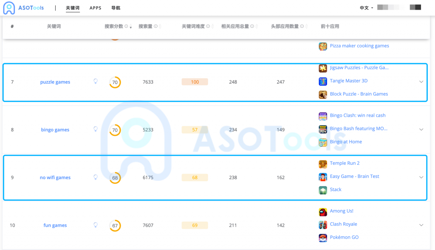Expand the fun games row chevron
435x250 pixels.
pos(421,225)
